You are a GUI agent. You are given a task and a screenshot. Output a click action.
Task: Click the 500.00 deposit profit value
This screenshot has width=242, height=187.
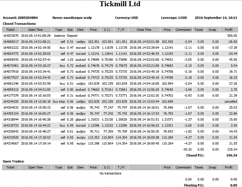[x=232, y=36]
